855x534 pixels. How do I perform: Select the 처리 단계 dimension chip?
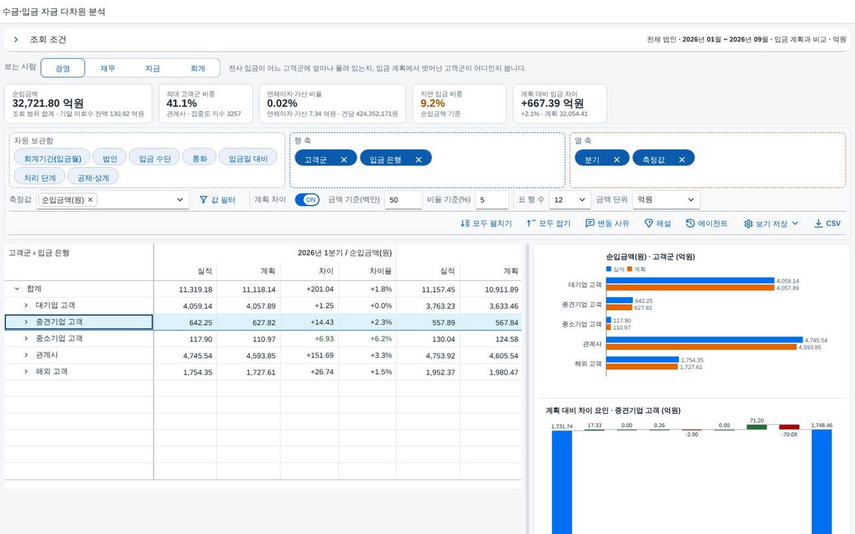(x=39, y=178)
